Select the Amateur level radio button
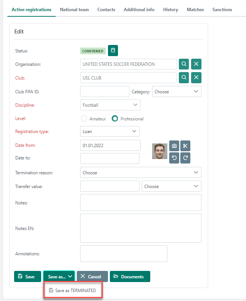246x301 pixels. pos(84,119)
